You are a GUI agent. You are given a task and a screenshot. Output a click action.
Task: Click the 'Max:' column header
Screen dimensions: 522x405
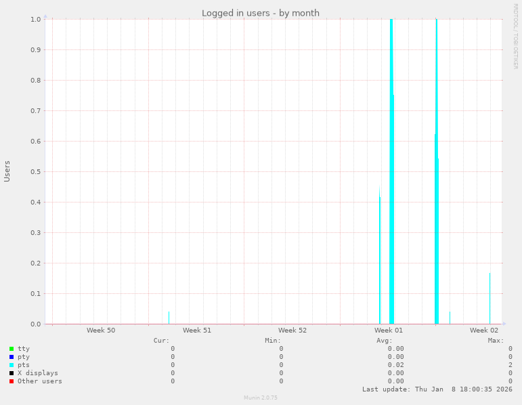pyautogui.click(x=496, y=340)
